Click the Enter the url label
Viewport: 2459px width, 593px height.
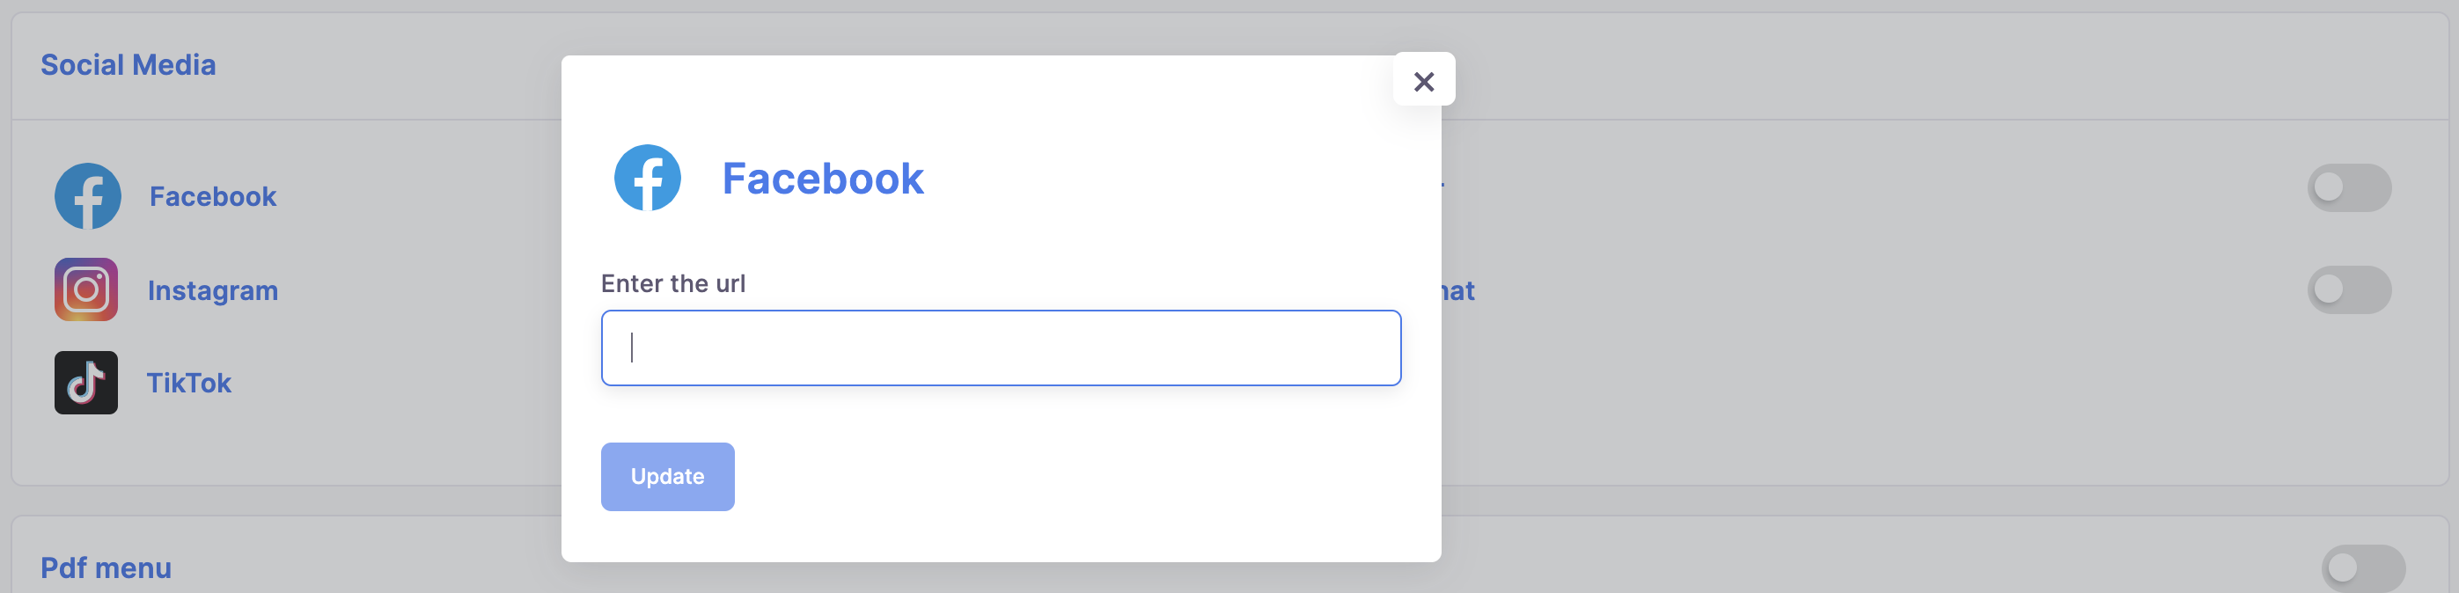click(673, 283)
